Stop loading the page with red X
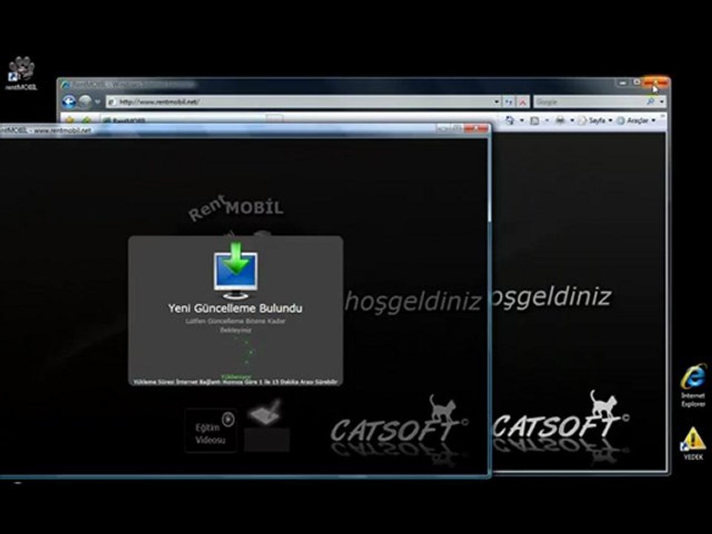This screenshot has height=534, width=712. click(523, 102)
